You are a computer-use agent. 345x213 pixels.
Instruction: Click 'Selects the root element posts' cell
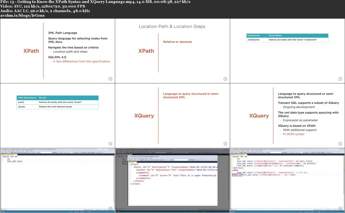tap(55, 107)
